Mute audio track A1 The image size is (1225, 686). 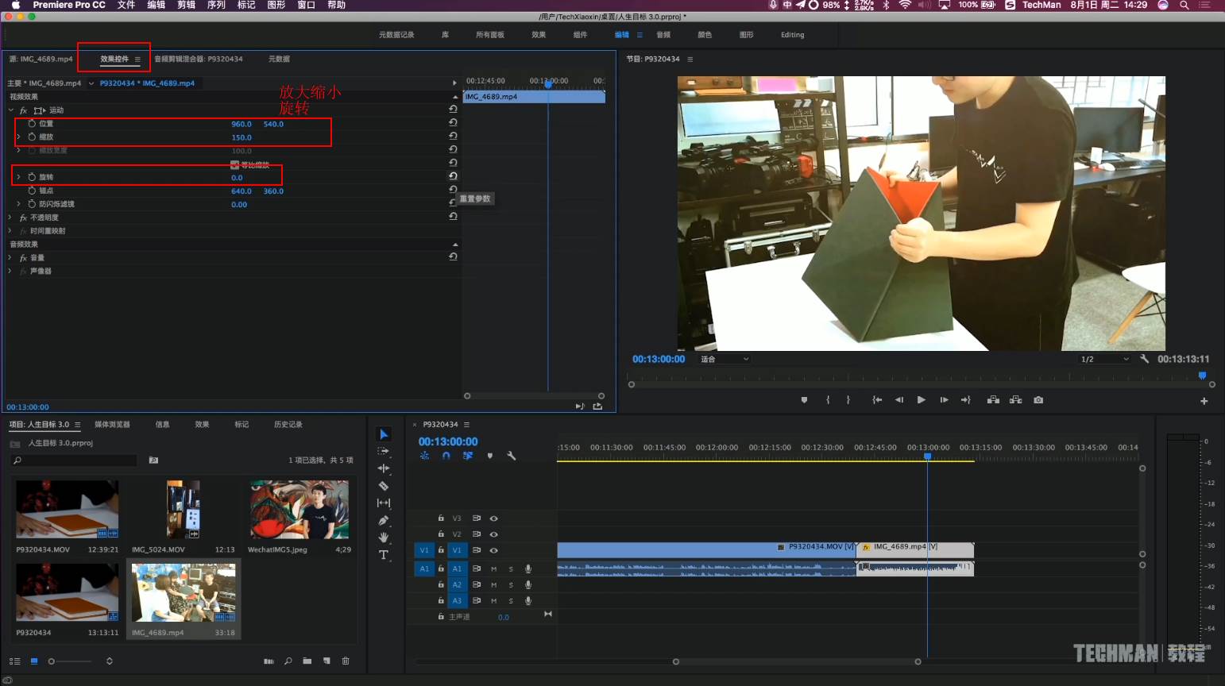point(493,568)
